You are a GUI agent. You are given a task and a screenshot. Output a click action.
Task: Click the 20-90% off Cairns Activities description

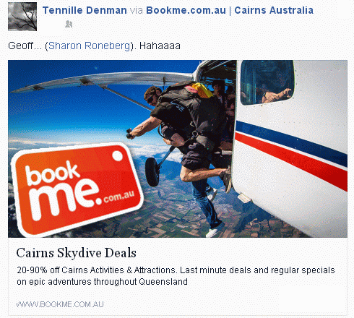tap(176, 276)
